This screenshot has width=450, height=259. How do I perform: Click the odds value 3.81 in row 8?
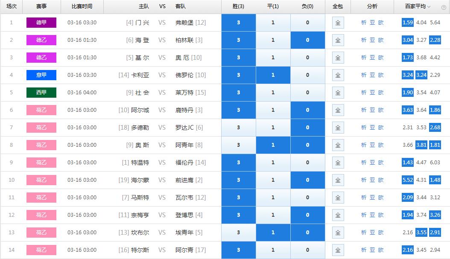point(421,145)
